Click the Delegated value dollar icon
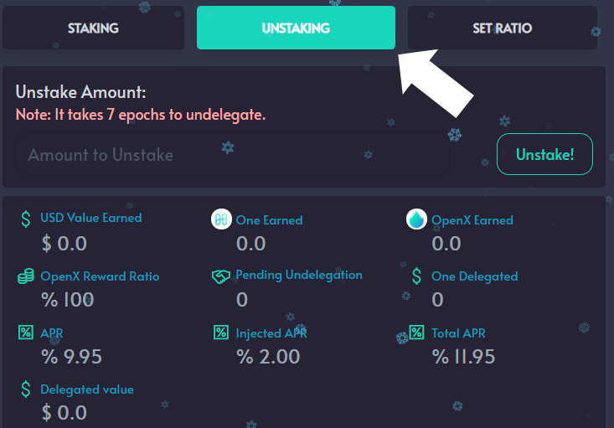The width and height of the screenshot is (614, 428). [26, 389]
